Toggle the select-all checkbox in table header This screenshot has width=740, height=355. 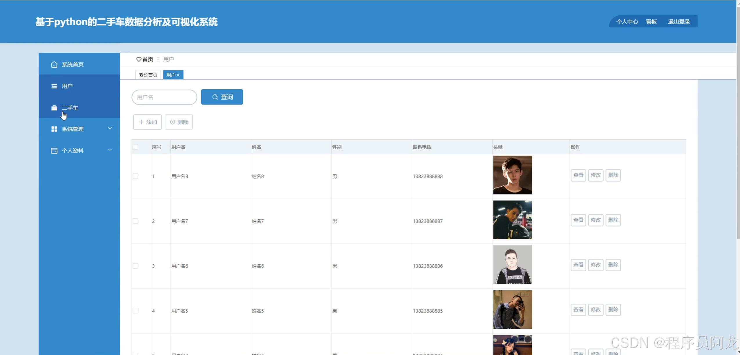tap(135, 147)
